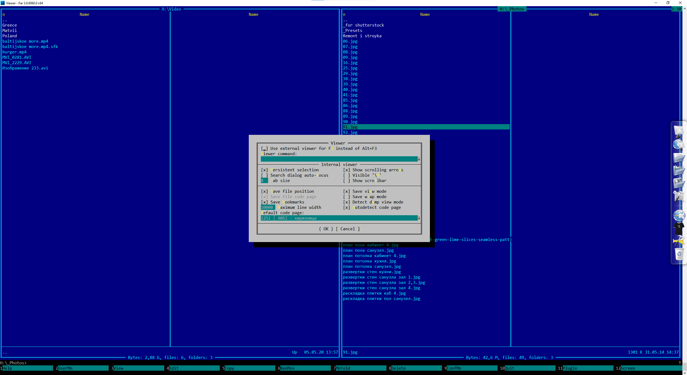Expand the Viewer command history dropdown
Image resolution: width=687 pixels, height=375 pixels.
pyautogui.click(x=419, y=159)
